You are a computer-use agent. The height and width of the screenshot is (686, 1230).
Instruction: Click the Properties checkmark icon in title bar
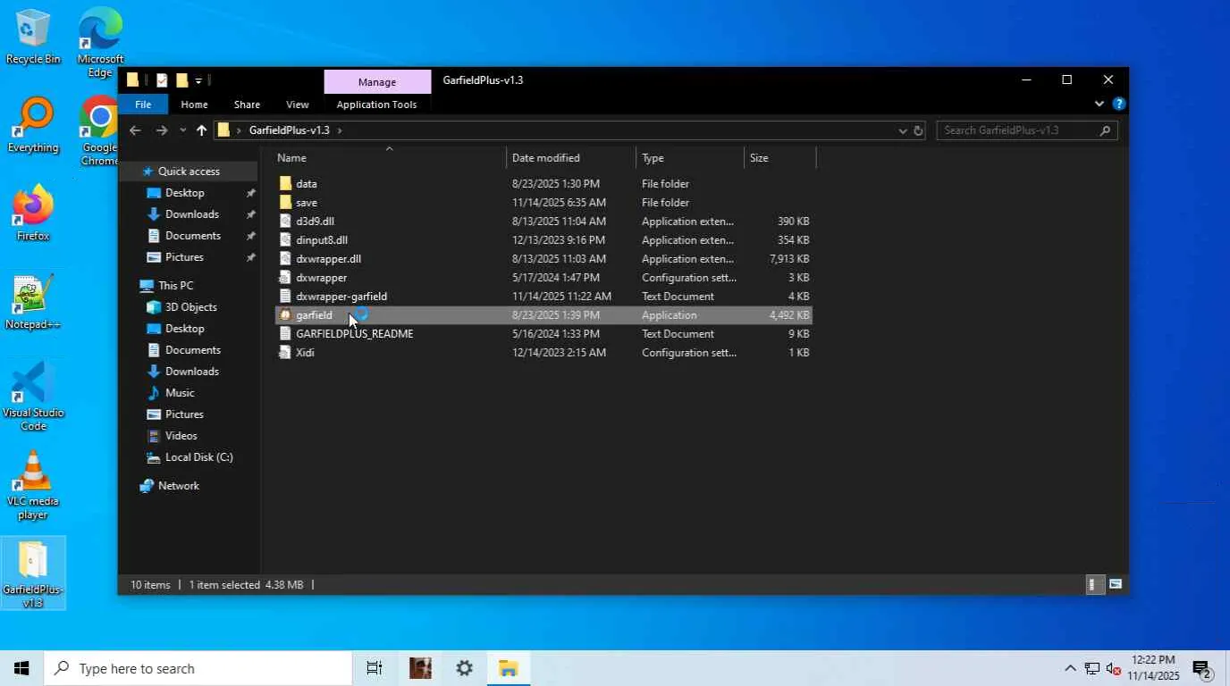tap(162, 80)
